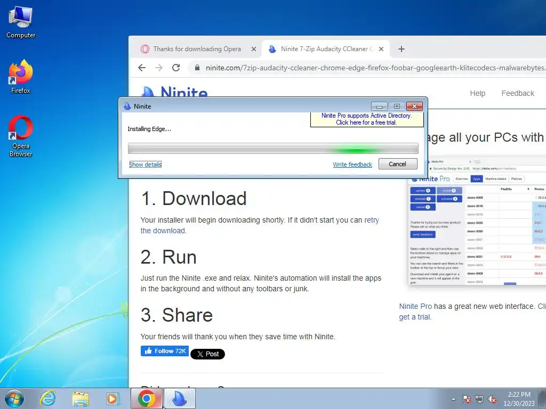The image size is (546, 409).
Task: Click retry the download link
Action: pos(260,225)
